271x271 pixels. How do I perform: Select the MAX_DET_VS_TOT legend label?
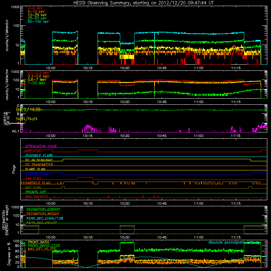pyautogui.click(x=42, y=249)
